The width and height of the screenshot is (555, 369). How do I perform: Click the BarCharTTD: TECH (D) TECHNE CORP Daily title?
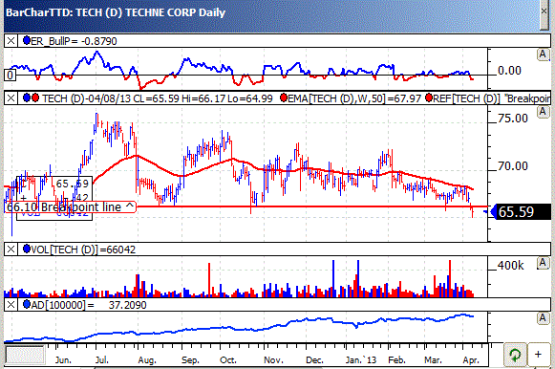pos(116,12)
